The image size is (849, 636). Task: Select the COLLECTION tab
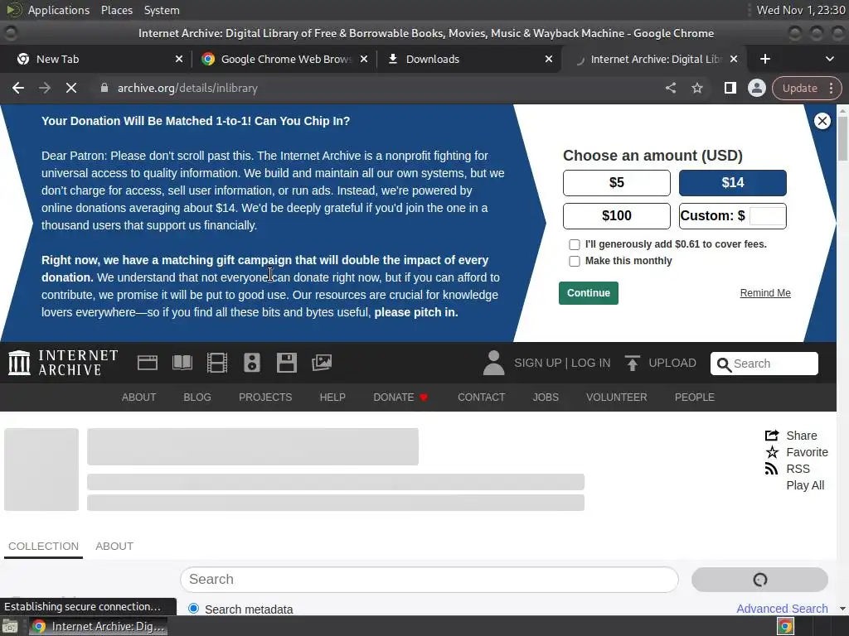point(43,547)
